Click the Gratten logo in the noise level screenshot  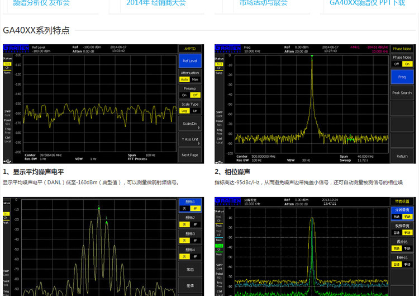tap(16, 49)
